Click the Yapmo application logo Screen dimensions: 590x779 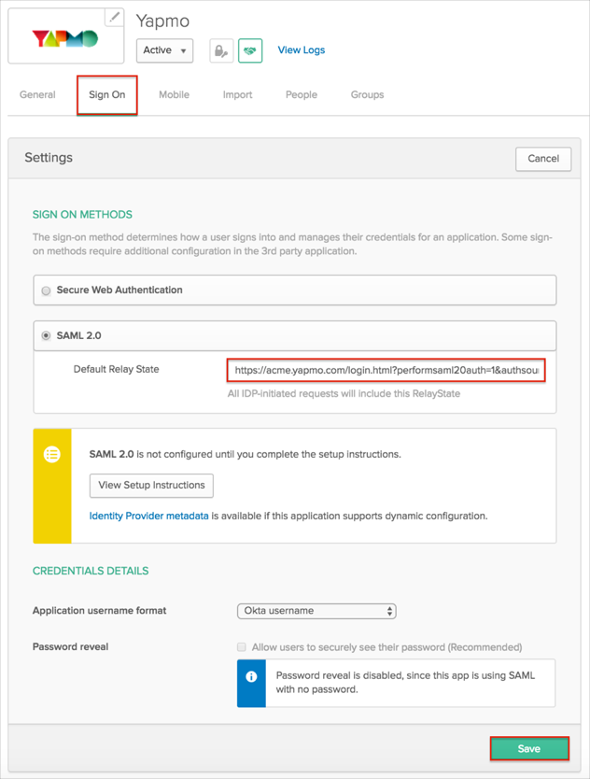(x=64, y=39)
